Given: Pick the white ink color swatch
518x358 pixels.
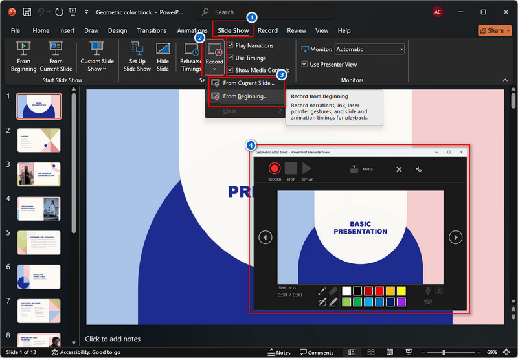Looking at the screenshot, I should 346,291.
